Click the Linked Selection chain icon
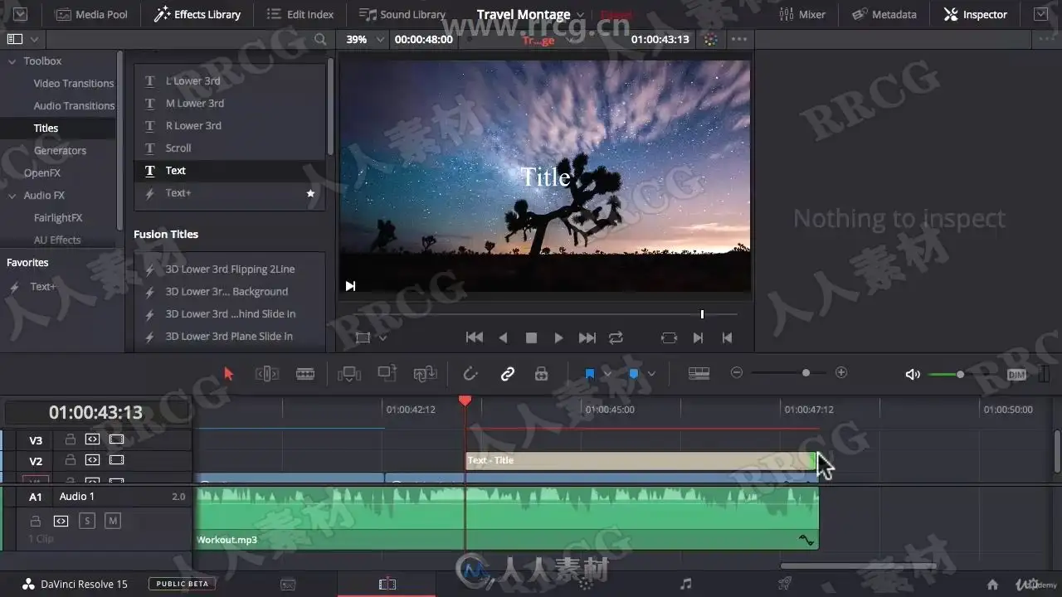The width and height of the screenshot is (1062, 597). [508, 374]
